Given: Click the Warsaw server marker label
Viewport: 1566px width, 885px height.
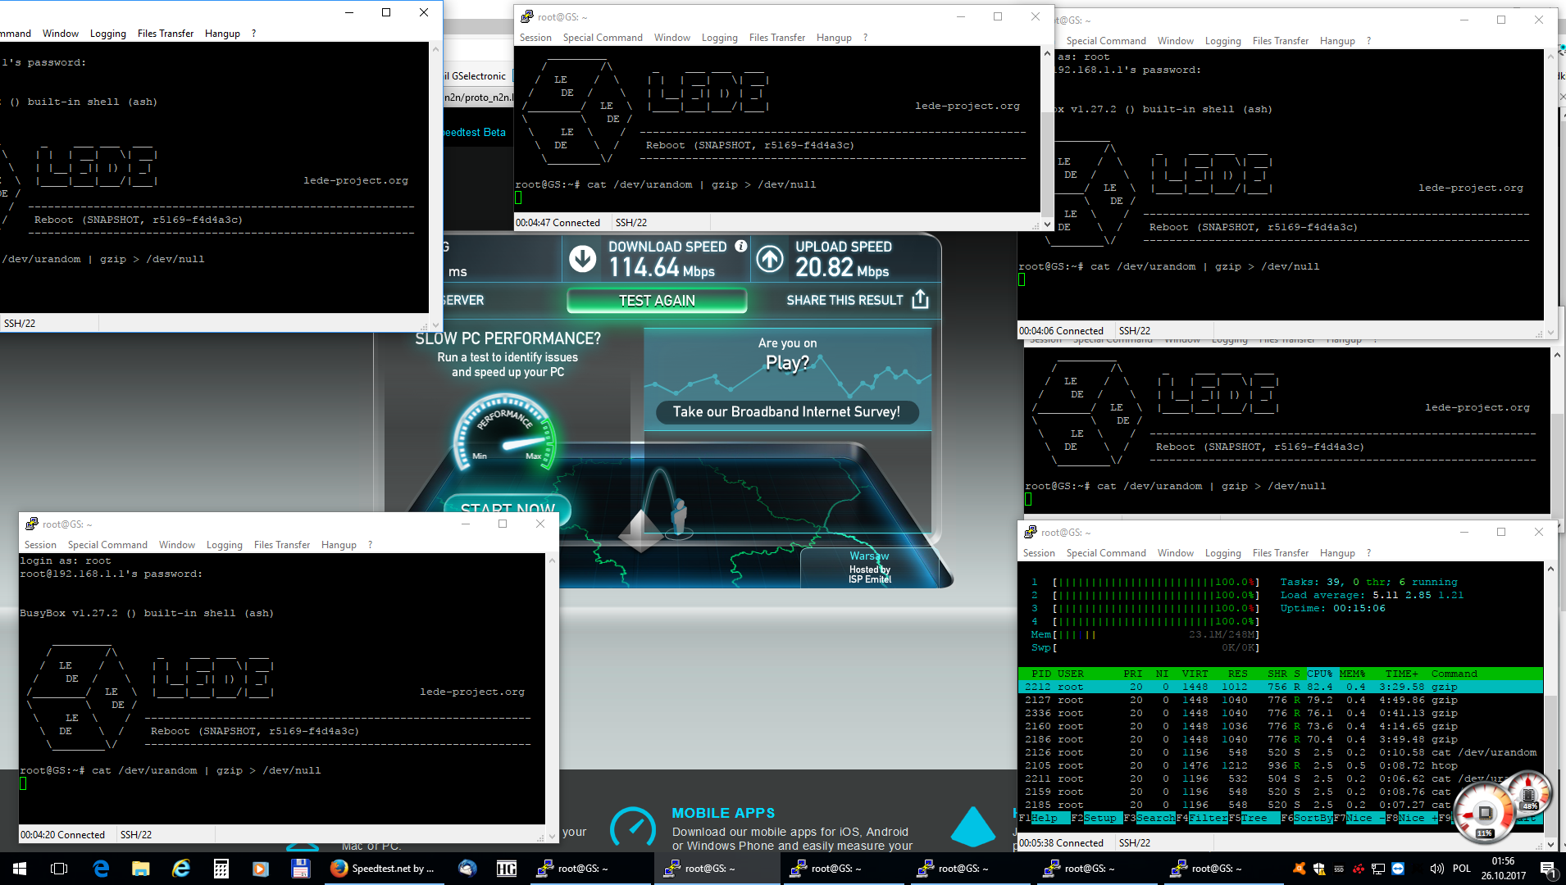Looking at the screenshot, I should coord(869,556).
